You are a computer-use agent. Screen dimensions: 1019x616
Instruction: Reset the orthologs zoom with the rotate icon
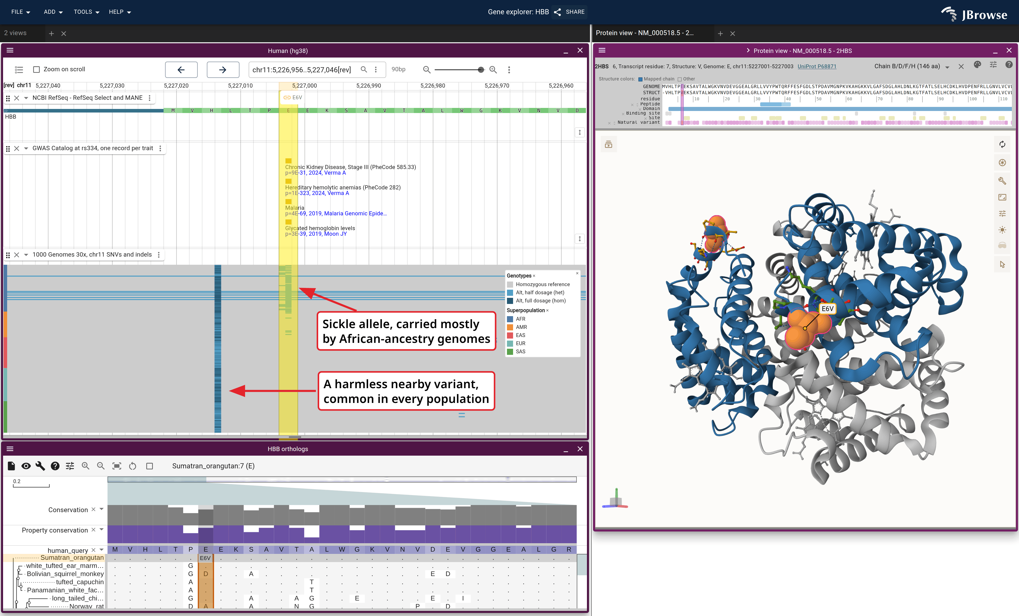click(133, 466)
